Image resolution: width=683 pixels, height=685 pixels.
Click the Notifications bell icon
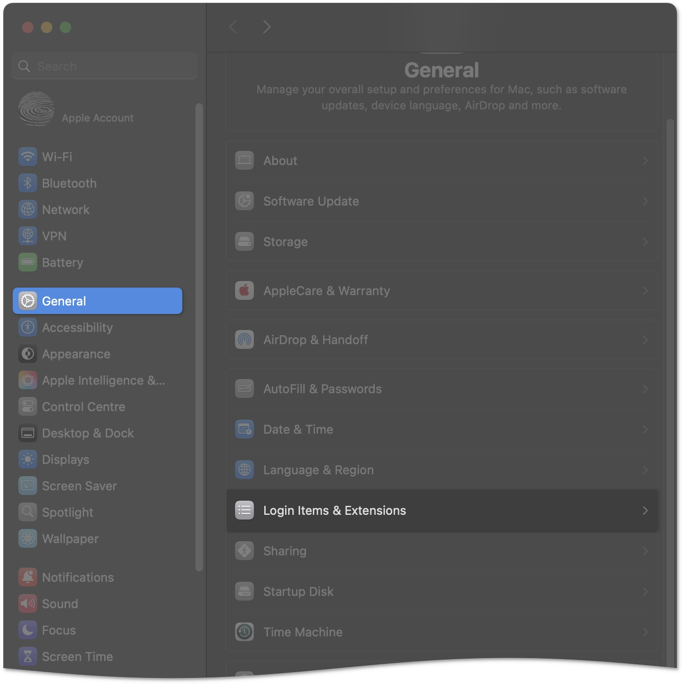28,577
